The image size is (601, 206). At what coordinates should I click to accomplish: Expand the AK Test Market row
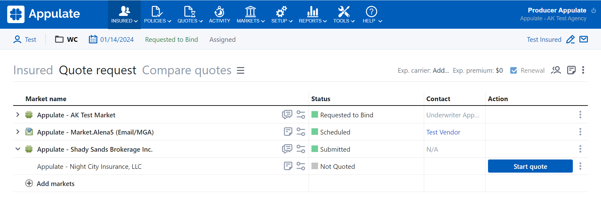point(18,115)
